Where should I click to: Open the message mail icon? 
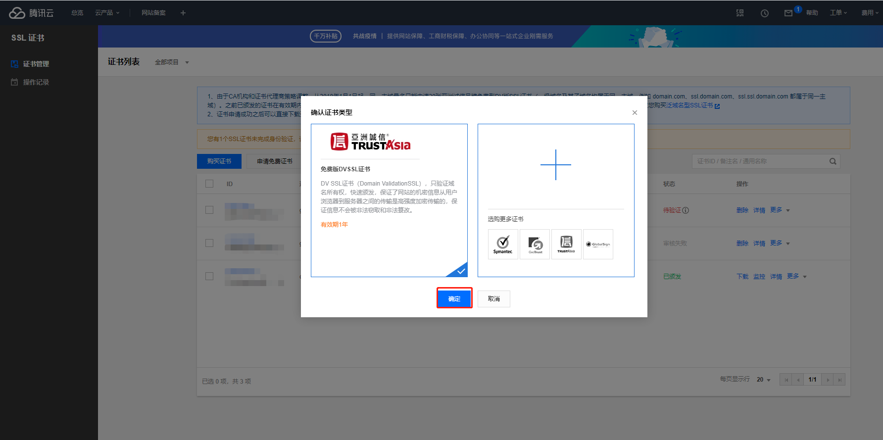point(788,13)
